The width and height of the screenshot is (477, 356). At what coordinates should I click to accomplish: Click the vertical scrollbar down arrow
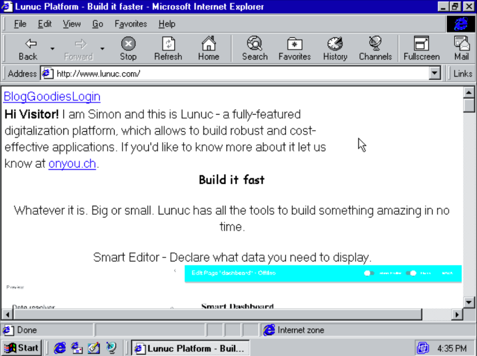pos(469,302)
